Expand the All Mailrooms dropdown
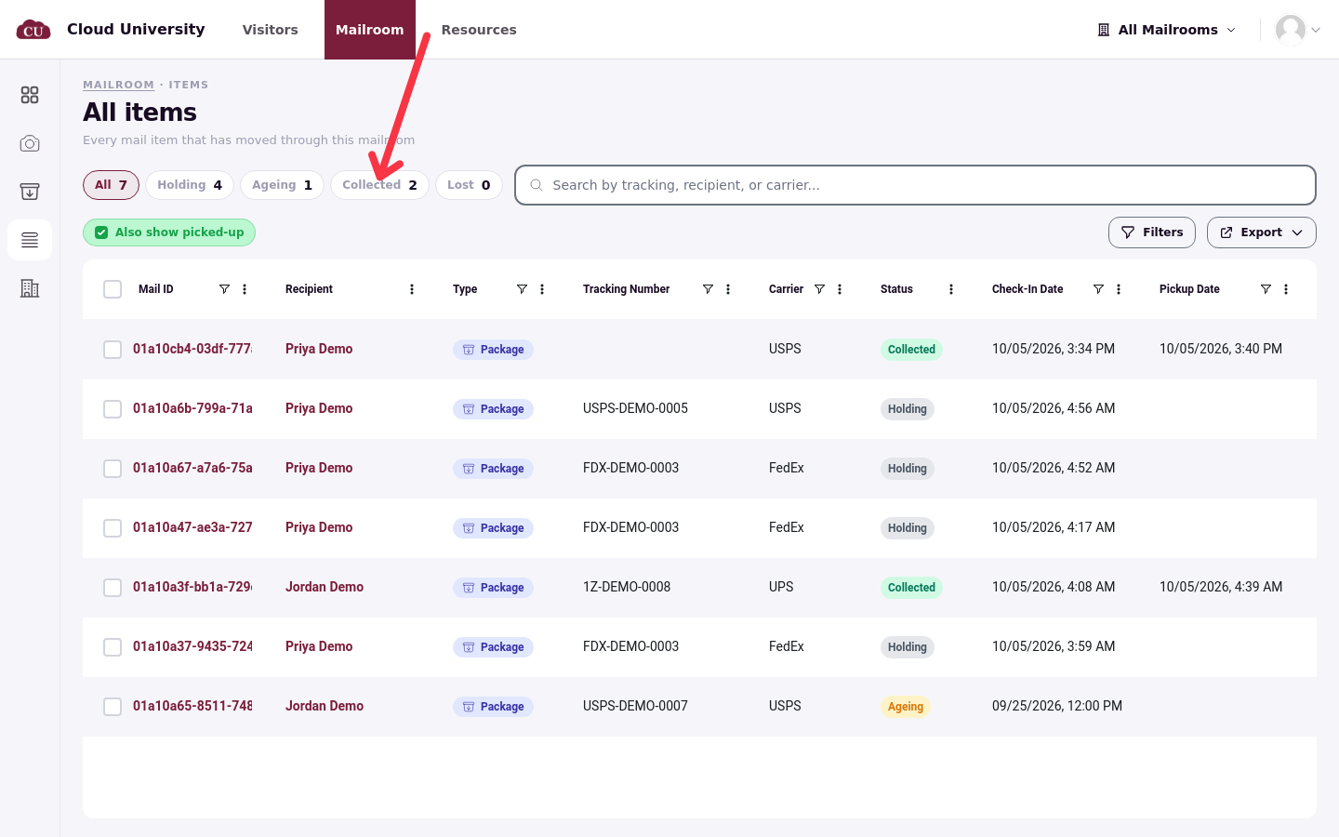The image size is (1339, 837). (x=1167, y=30)
